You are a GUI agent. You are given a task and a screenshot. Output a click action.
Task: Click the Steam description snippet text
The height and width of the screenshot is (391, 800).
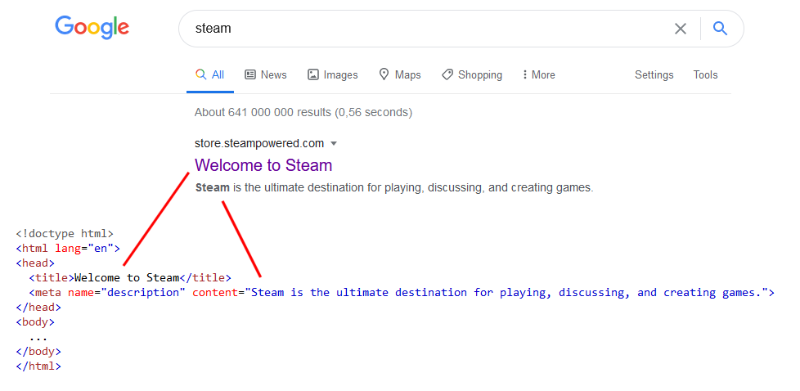(x=394, y=188)
